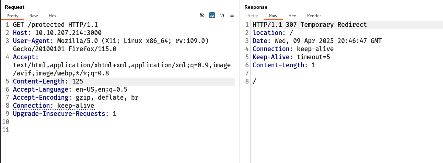Open the Request panel hamburger menu
Screen dimensions: 443x163
232,15
